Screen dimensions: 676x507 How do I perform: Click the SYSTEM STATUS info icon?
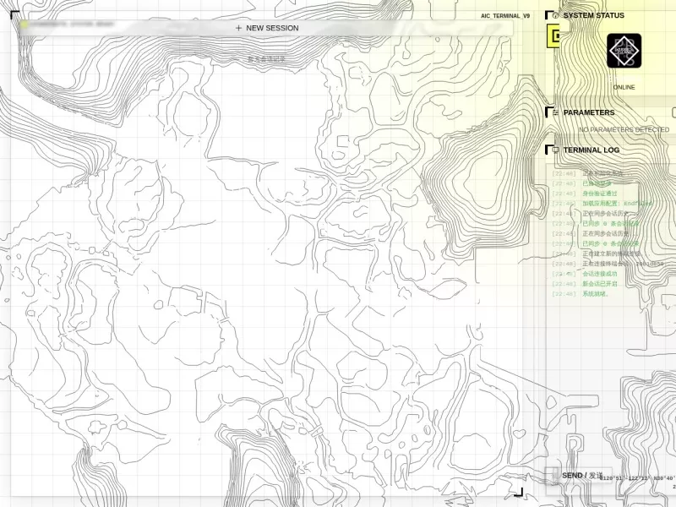555,15
